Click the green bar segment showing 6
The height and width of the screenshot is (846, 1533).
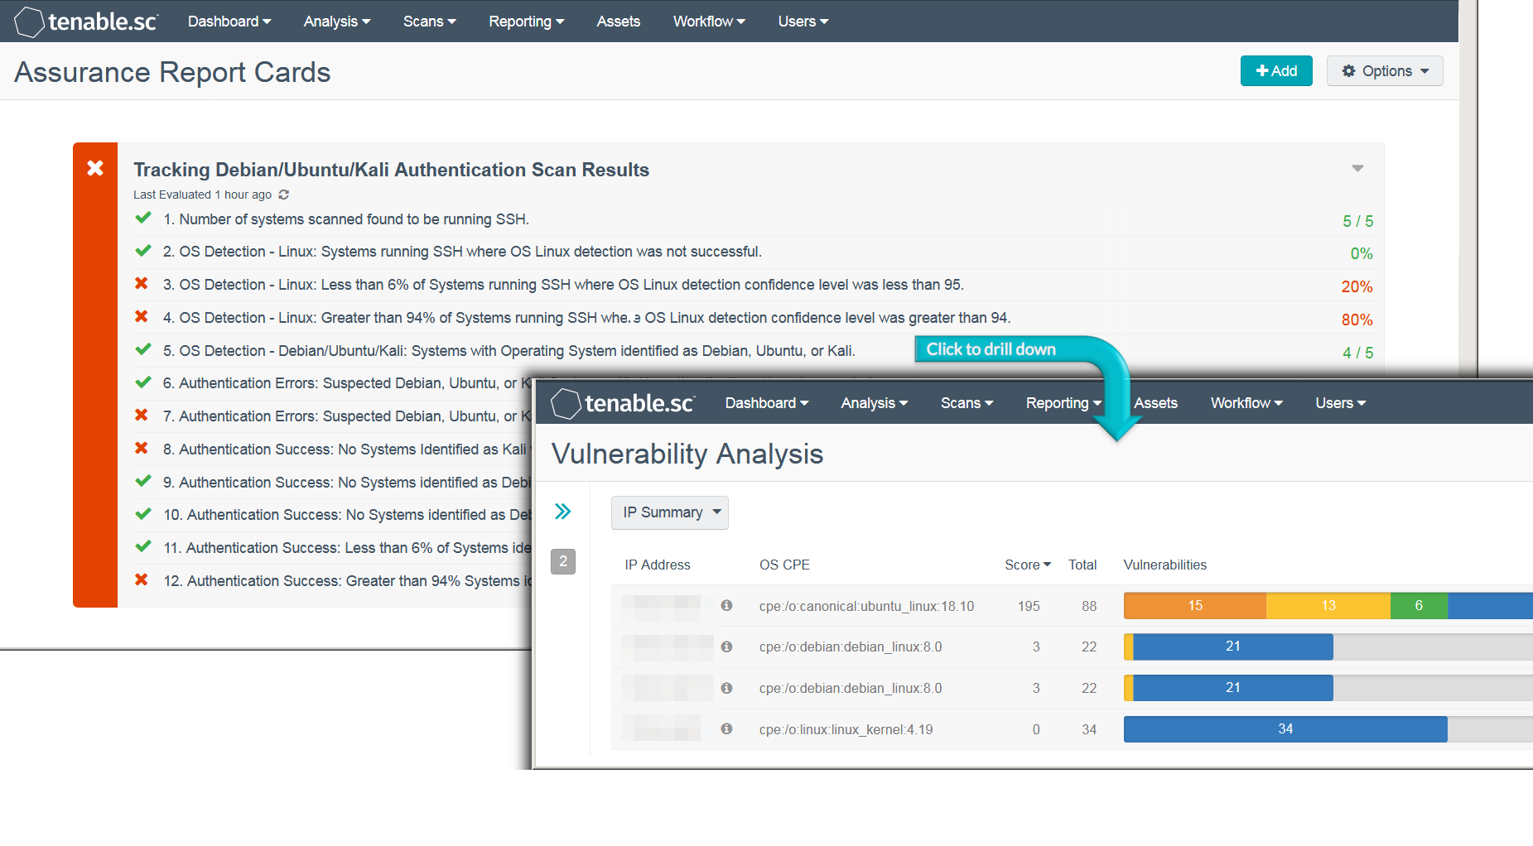coord(1419,605)
